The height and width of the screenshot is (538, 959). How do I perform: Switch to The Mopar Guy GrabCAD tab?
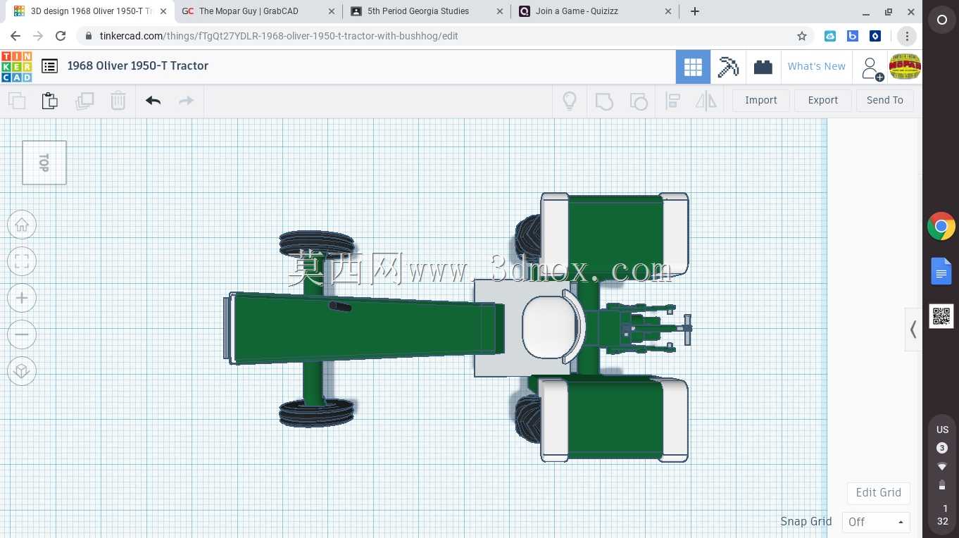257,11
